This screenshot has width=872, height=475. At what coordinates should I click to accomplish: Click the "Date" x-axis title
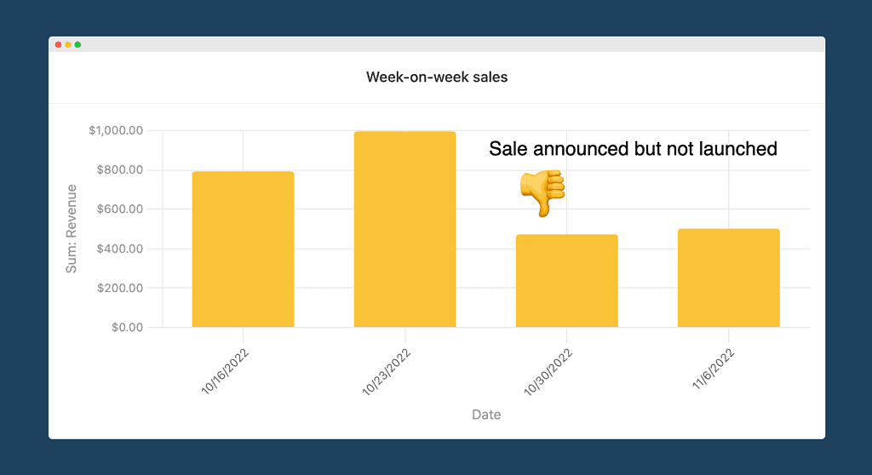click(486, 415)
